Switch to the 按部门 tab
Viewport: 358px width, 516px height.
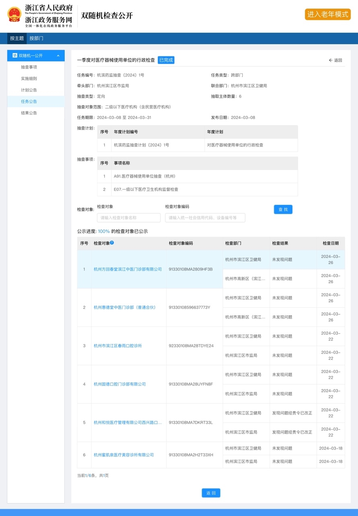(x=36, y=38)
